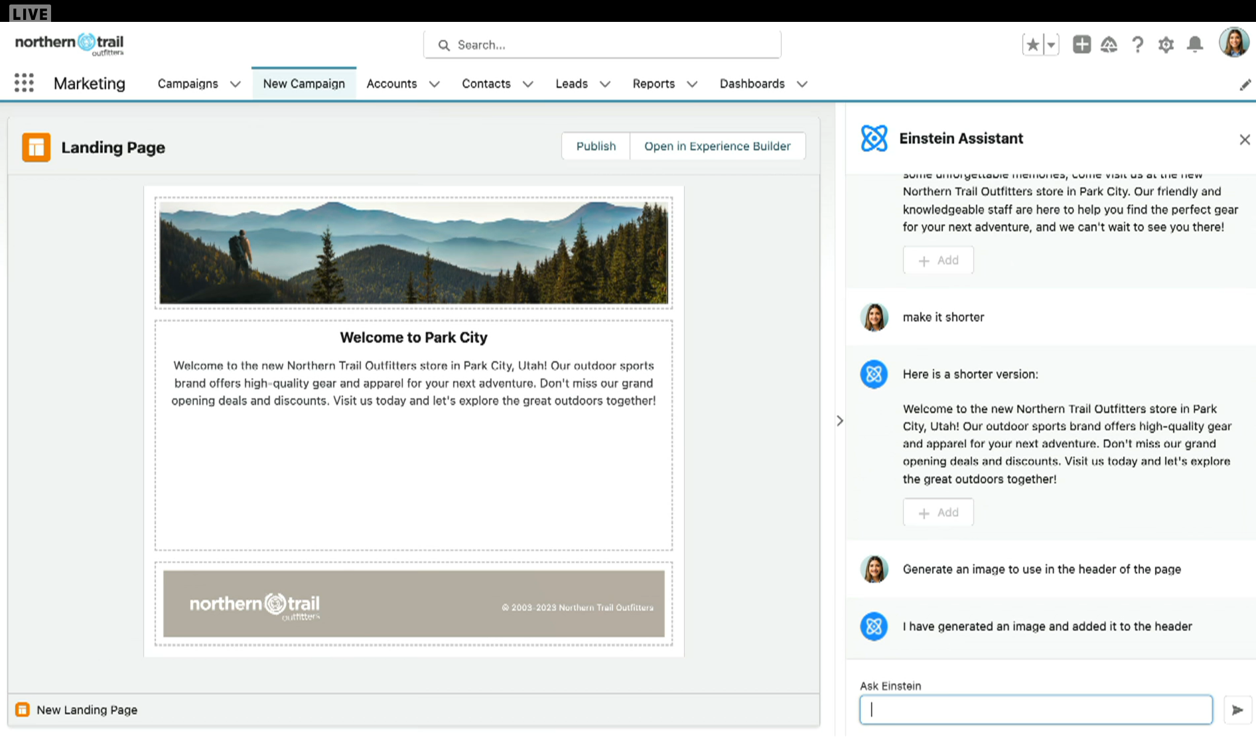Click the footer copyright text
The image size is (1256, 737).
(x=577, y=608)
